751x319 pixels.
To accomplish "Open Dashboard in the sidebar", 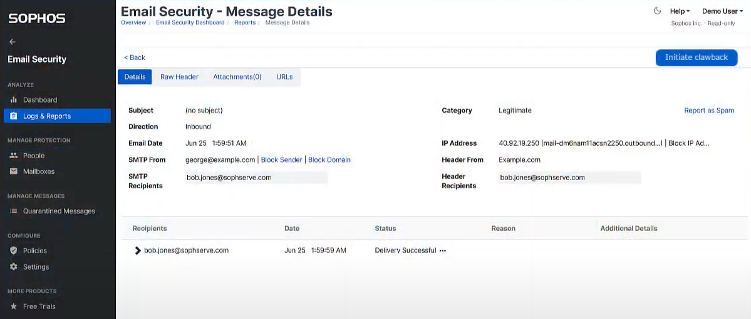I will coord(57,100).
